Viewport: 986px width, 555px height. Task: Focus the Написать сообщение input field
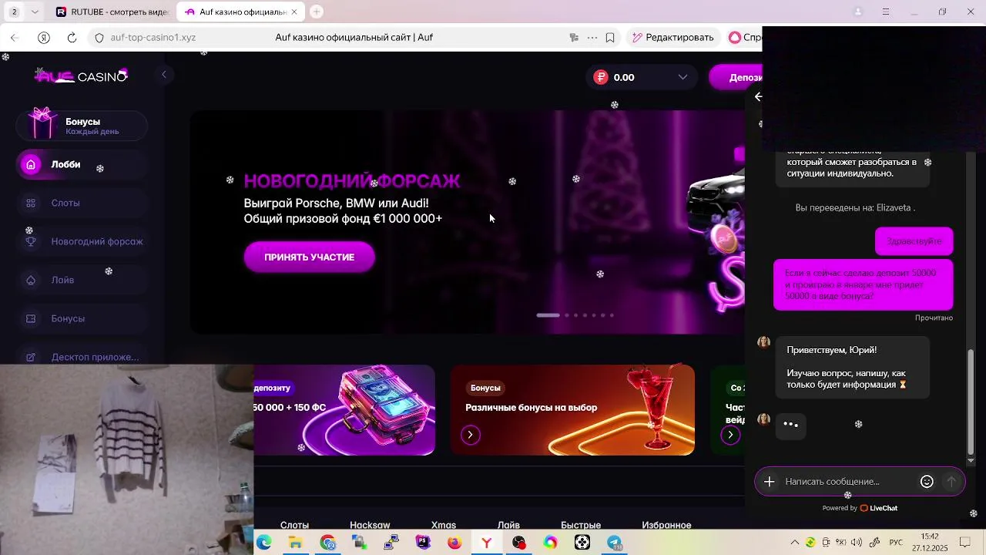pos(847,482)
